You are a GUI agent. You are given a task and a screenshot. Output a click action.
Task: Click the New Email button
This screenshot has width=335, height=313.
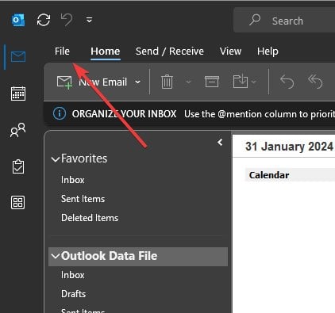(92, 82)
